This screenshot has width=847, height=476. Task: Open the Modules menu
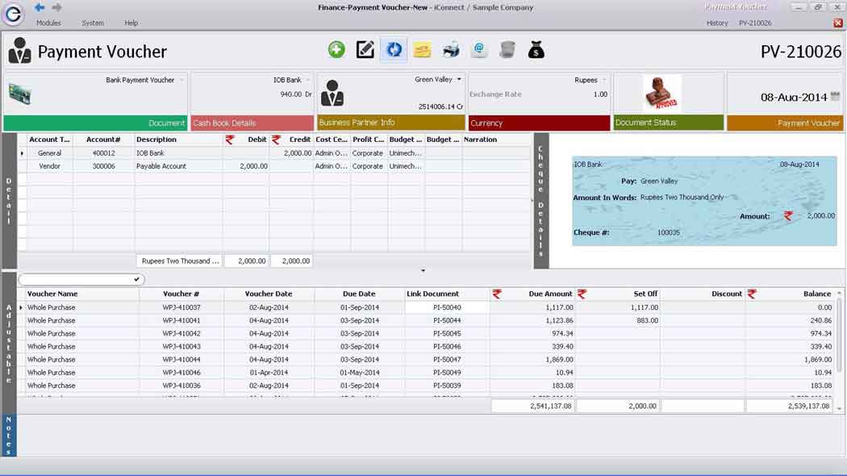point(48,23)
